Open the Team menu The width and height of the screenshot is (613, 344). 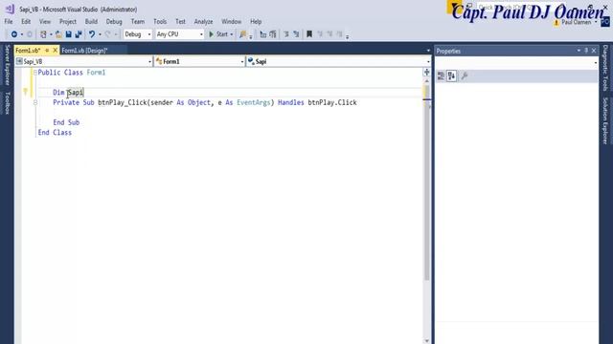[138, 21]
